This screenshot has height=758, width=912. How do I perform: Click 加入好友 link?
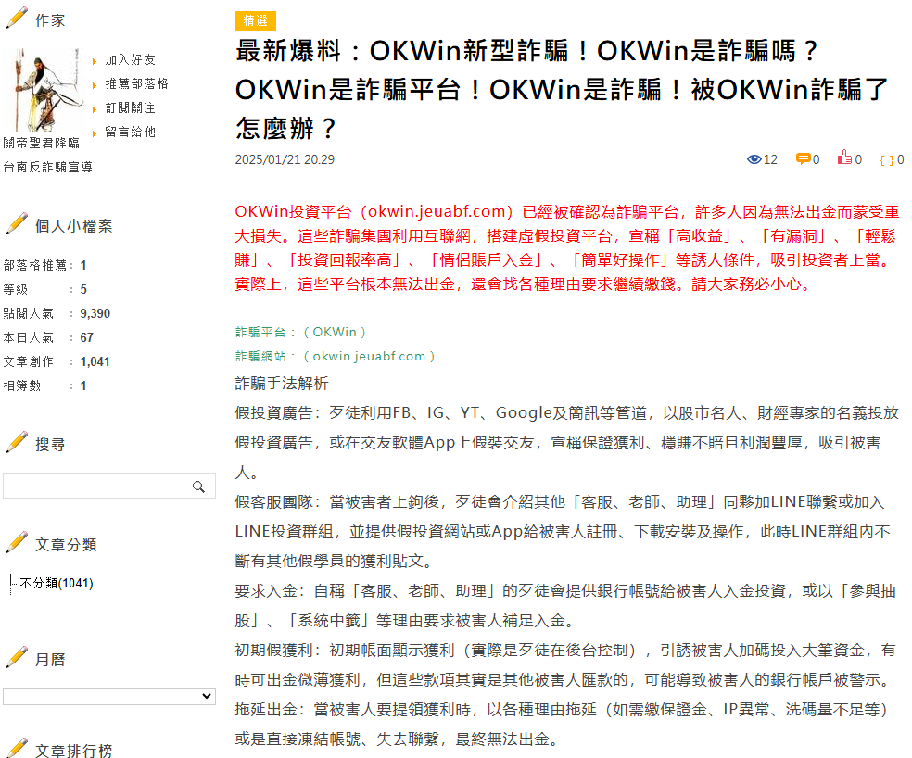click(131, 60)
